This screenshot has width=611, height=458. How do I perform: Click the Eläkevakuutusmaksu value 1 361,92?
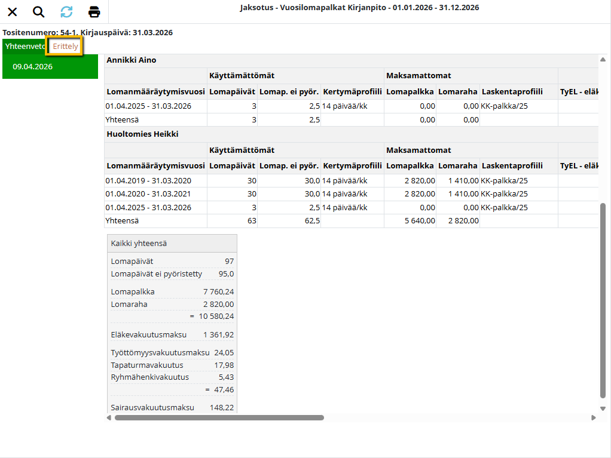219,334
